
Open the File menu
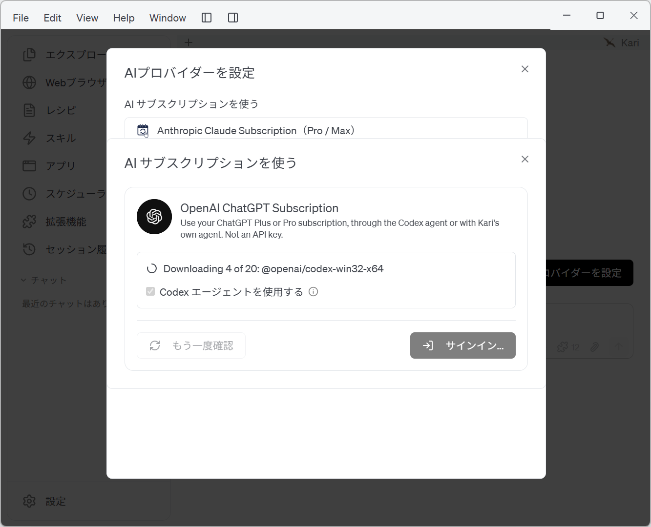[x=21, y=18]
